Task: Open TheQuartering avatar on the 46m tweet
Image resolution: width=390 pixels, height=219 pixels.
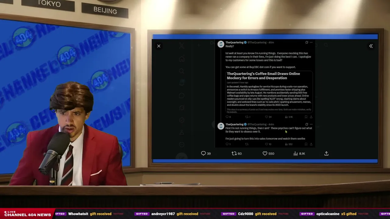Action: pos(221,44)
